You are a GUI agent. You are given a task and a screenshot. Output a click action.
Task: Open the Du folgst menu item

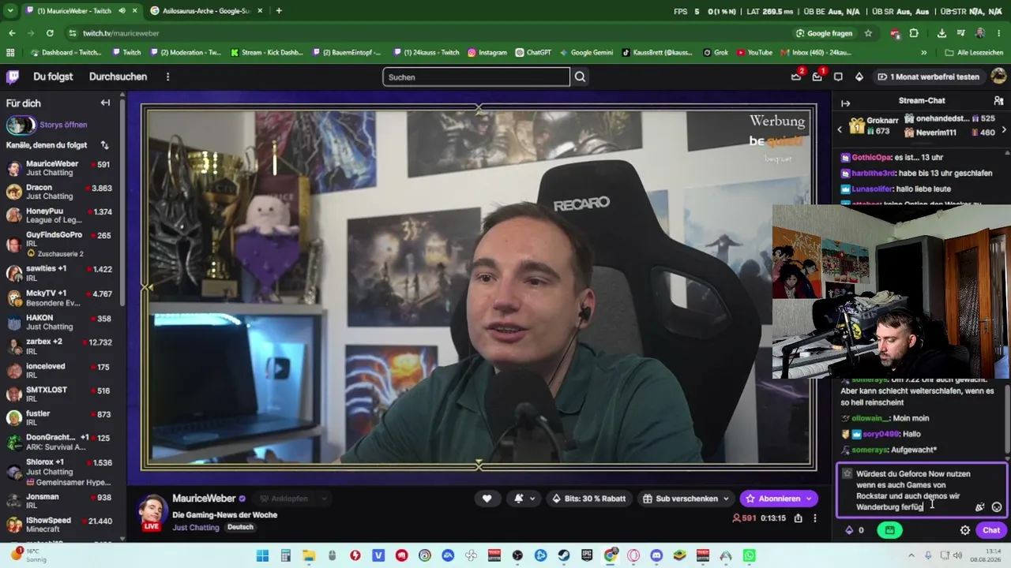point(53,77)
